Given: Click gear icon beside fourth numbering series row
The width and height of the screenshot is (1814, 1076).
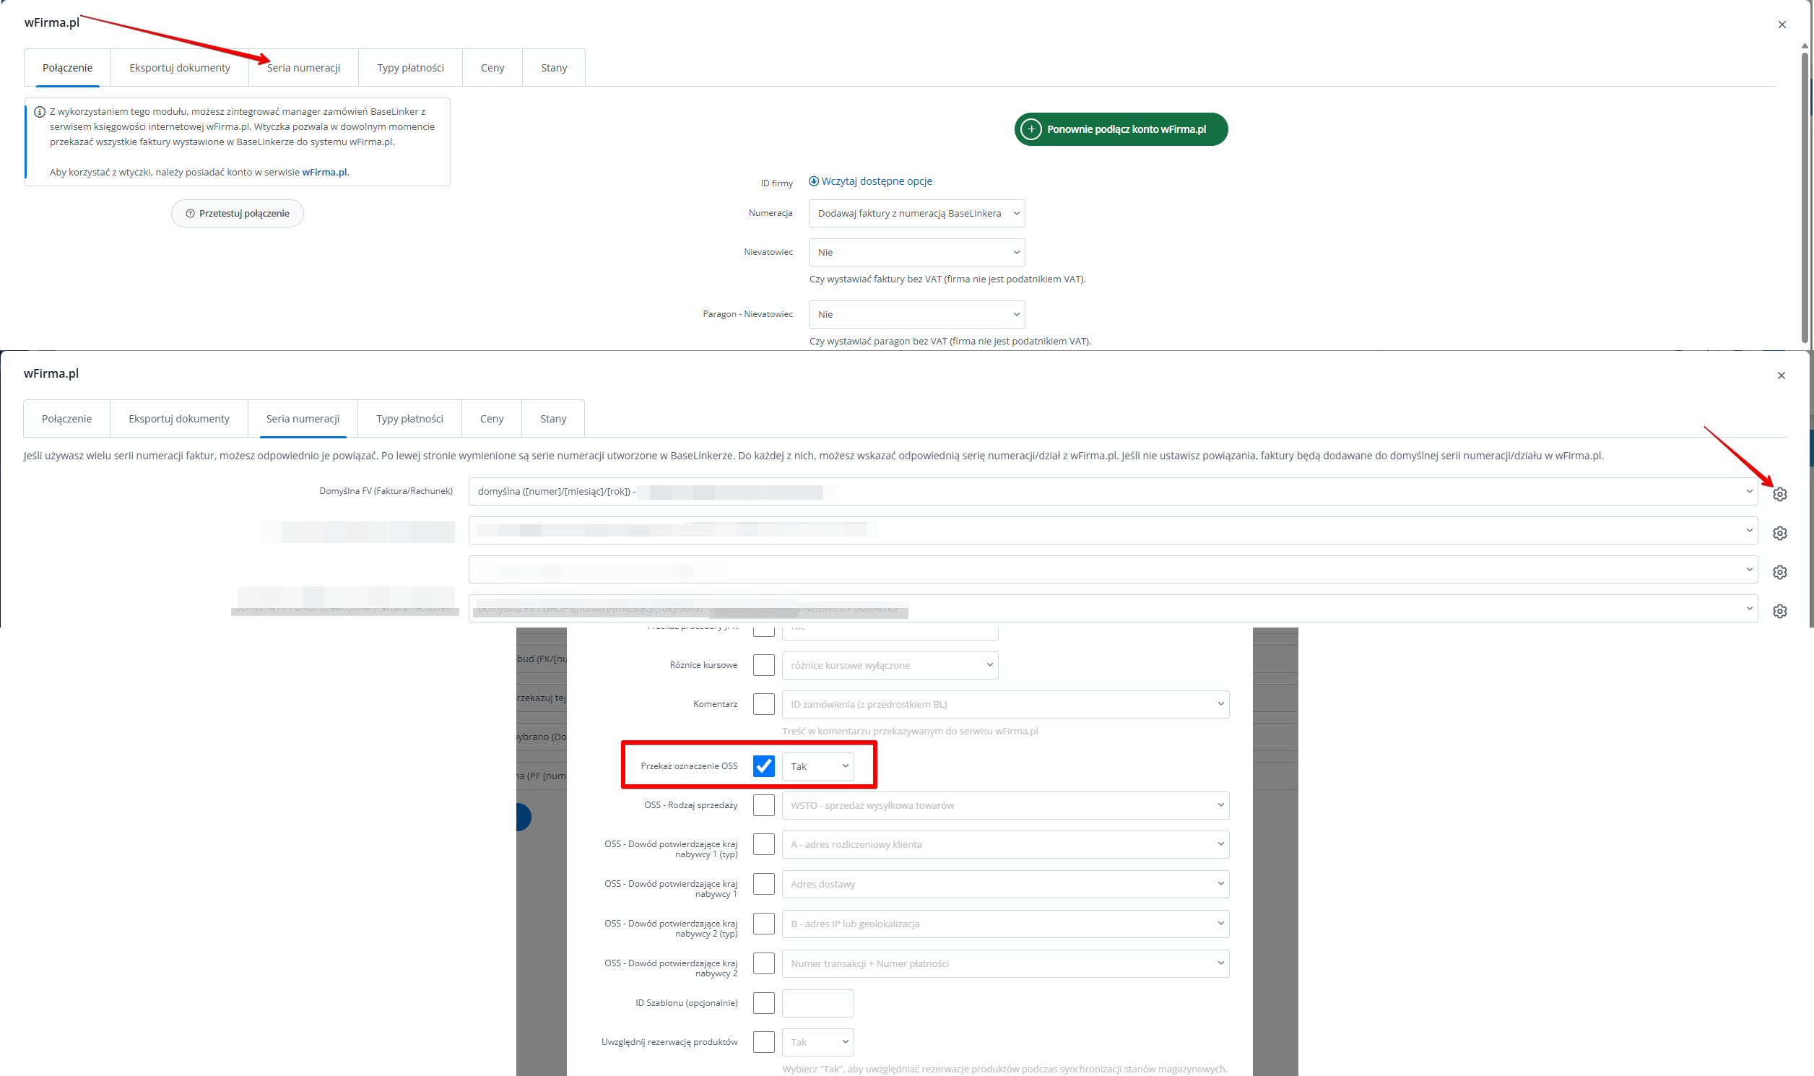Looking at the screenshot, I should click(1779, 611).
